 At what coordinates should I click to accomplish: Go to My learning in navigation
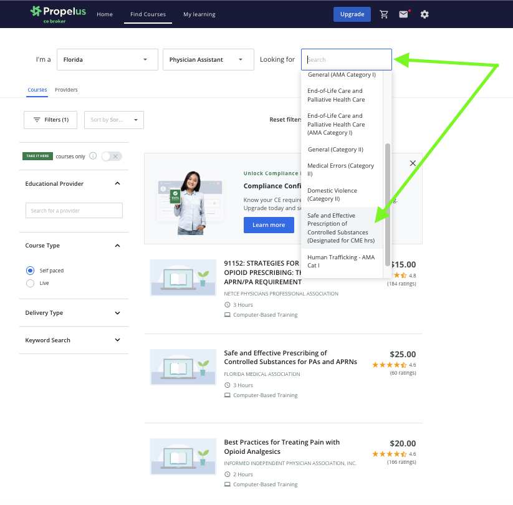click(x=199, y=14)
